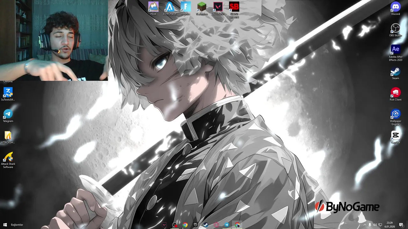Click the microphone tray icon
The width and height of the screenshot is (408, 229).
point(370,225)
